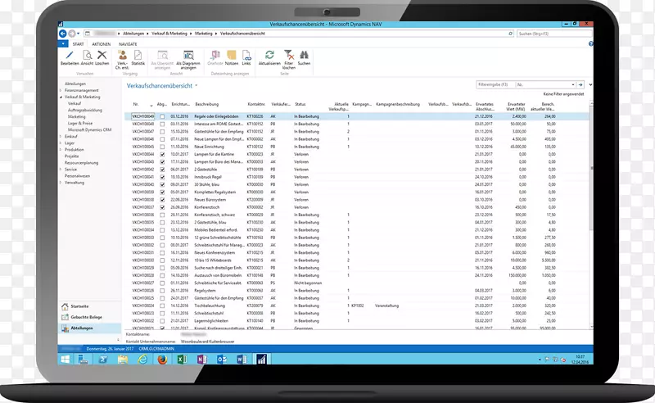Switch to the START ribbon tab
The image size is (655, 403).
click(x=78, y=44)
